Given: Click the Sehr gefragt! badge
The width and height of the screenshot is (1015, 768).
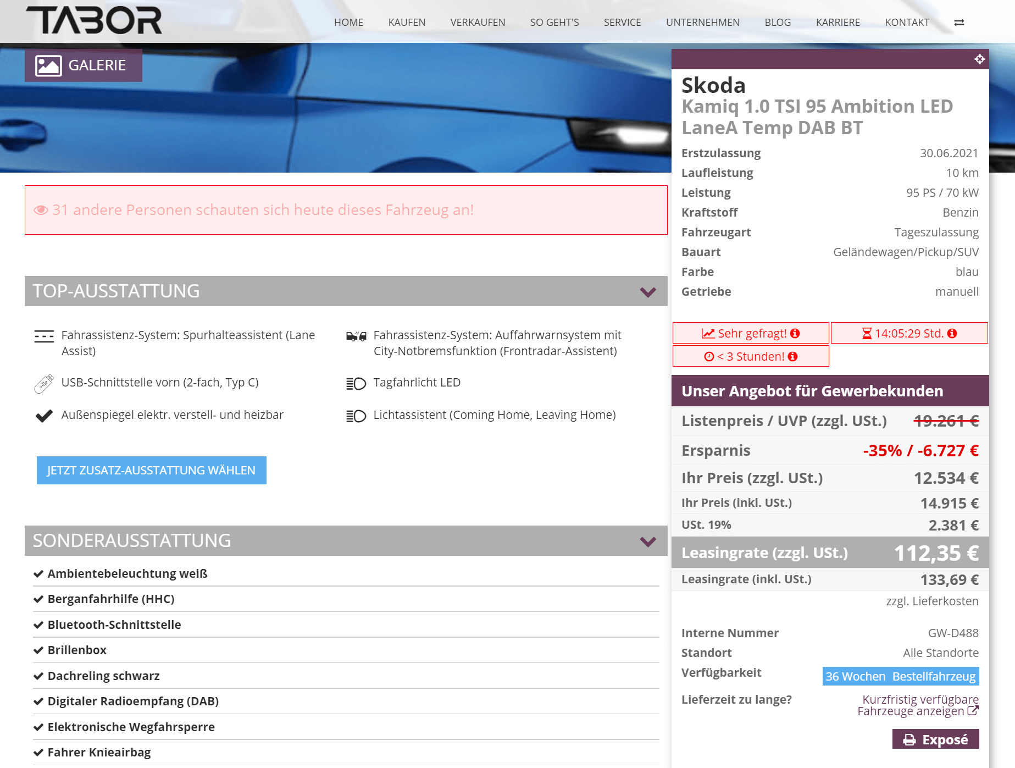Looking at the screenshot, I should (x=751, y=333).
